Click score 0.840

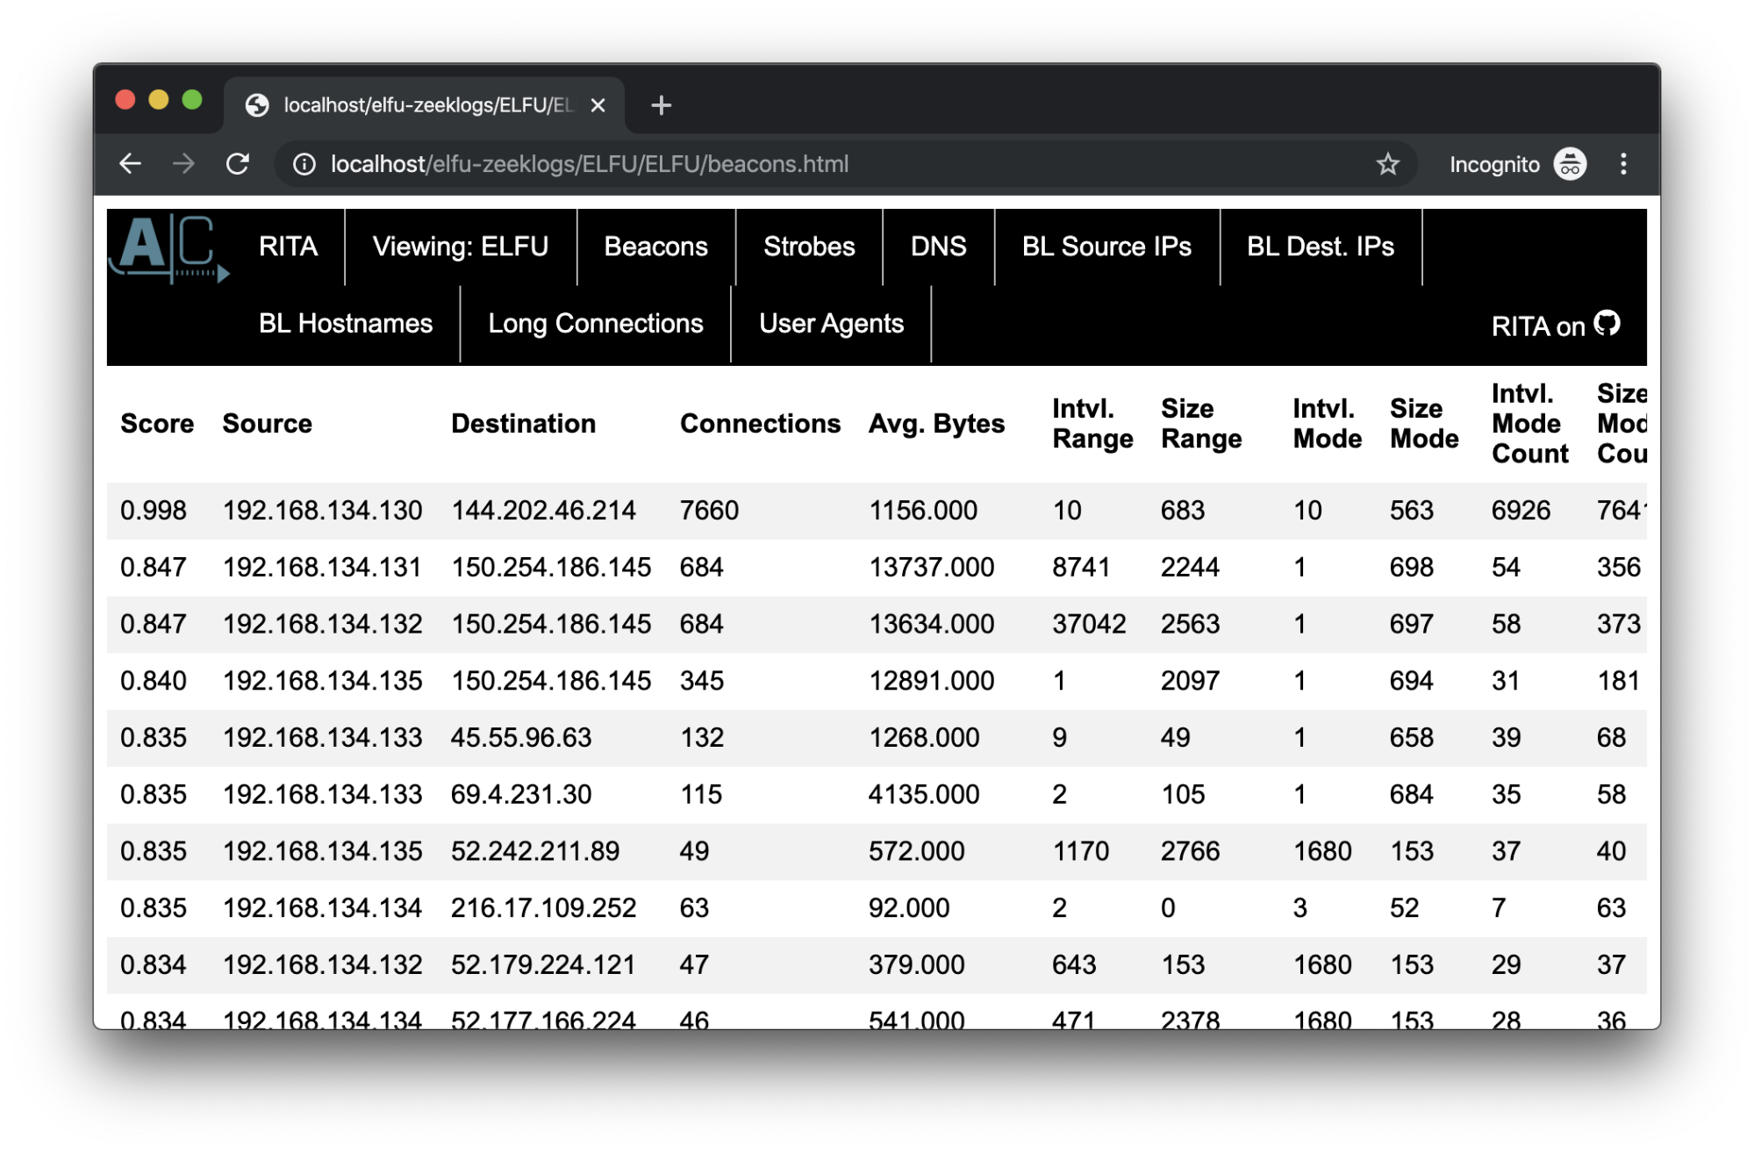(154, 681)
